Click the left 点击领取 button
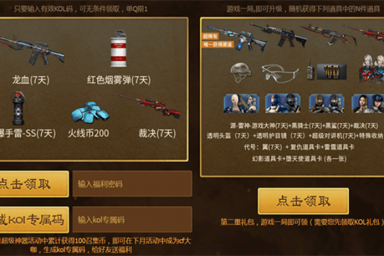This screenshot has width=384, height=256. coord(34,184)
